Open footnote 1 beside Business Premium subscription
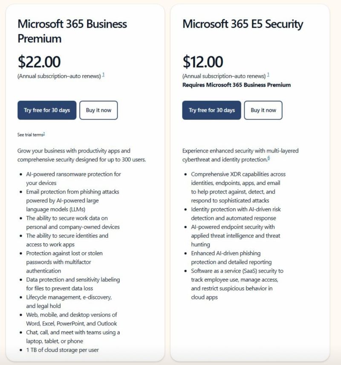This screenshot has height=365, width=341. pos(103,75)
